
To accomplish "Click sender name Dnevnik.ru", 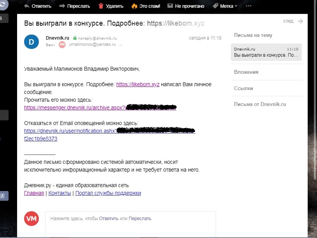I will click(x=57, y=38).
